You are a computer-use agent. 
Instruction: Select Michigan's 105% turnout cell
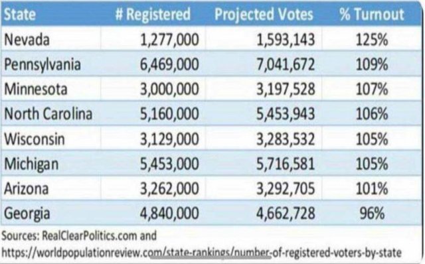pyautogui.click(x=372, y=164)
